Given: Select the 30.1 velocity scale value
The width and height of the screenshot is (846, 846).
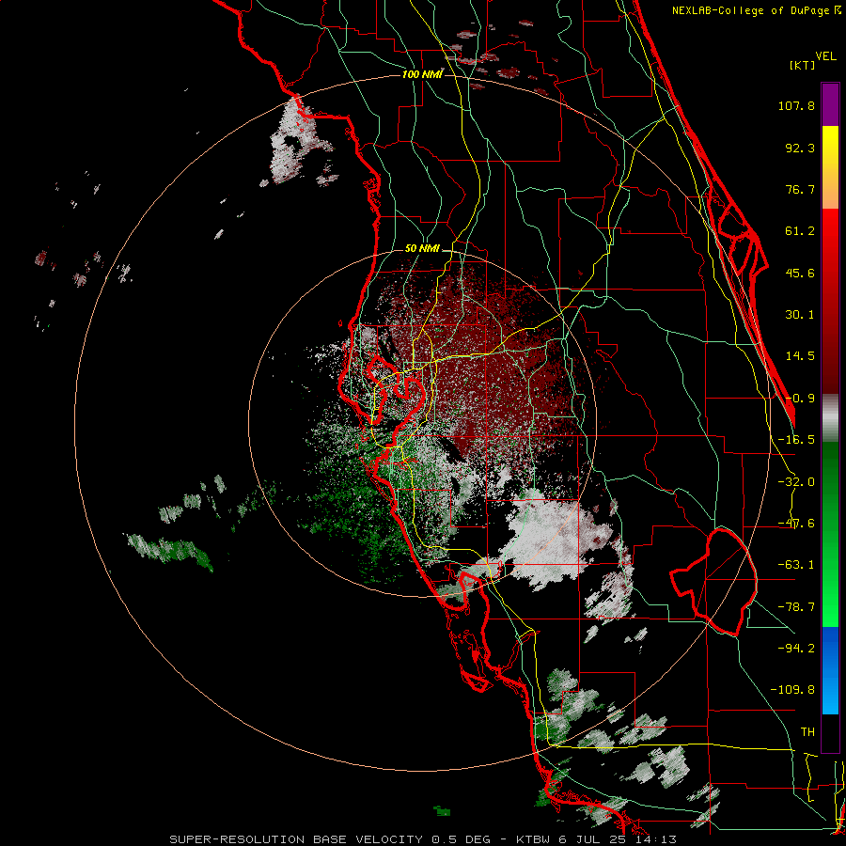Looking at the screenshot, I should pos(800,315).
